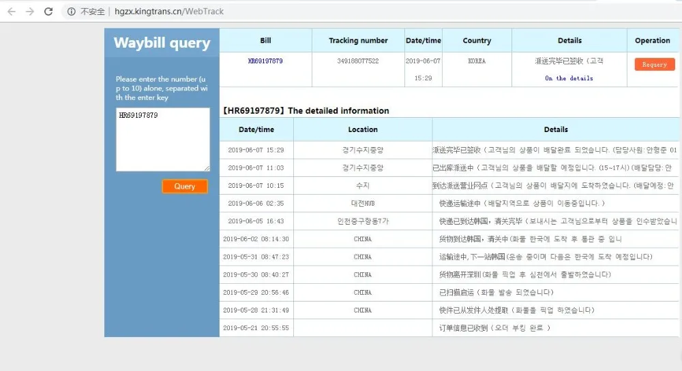The height and width of the screenshot is (371, 682).
Task: Click the browser back arrow
Action: click(x=12, y=12)
